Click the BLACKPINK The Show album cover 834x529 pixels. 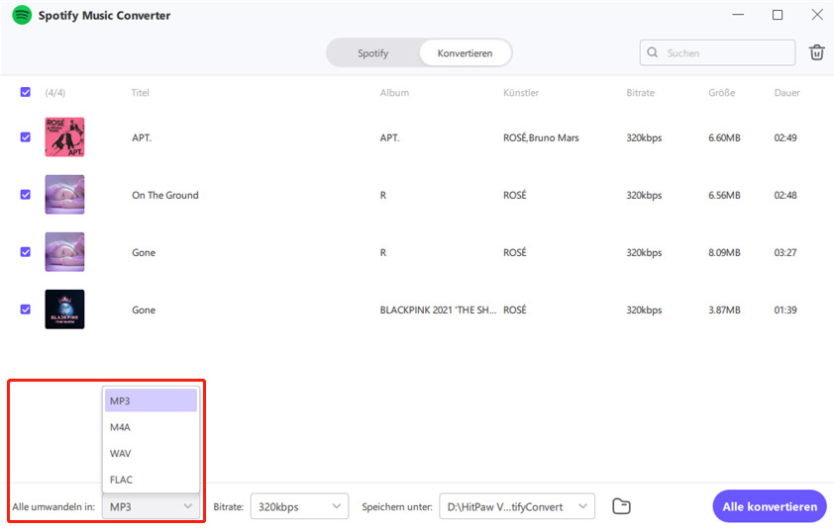tap(64, 309)
